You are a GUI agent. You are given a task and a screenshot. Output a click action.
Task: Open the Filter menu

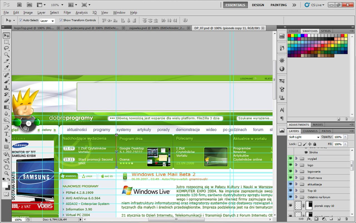tap(67, 13)
